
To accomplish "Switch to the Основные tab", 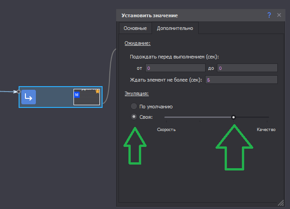I will 135,29.
